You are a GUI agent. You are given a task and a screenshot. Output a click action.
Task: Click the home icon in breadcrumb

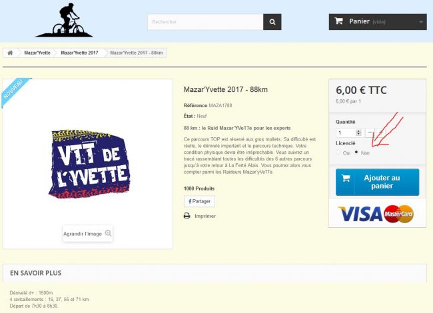[11, 52]
